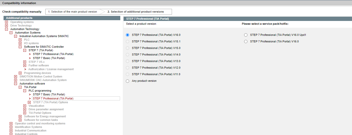Collapse the Automation Technology node
352x135 pixels.
pos(7,29)
